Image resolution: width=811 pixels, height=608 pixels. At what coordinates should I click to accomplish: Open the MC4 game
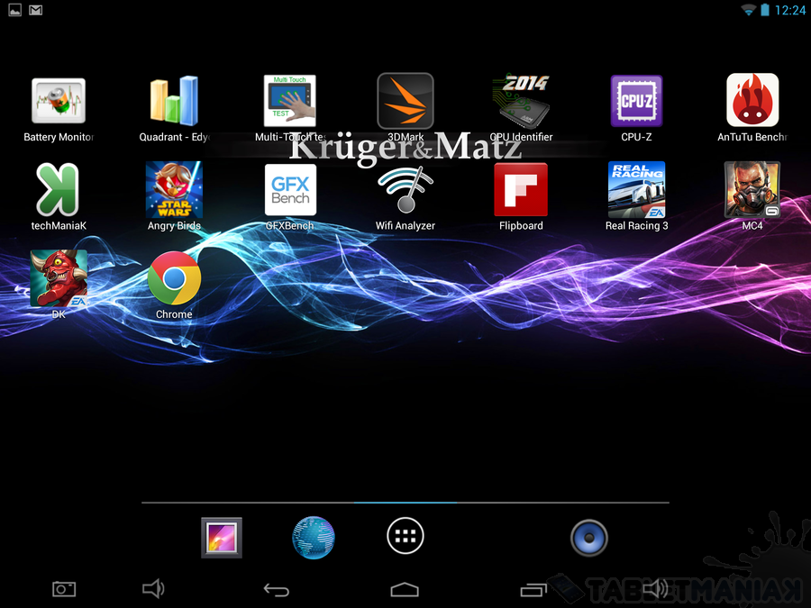coord(752,190)
